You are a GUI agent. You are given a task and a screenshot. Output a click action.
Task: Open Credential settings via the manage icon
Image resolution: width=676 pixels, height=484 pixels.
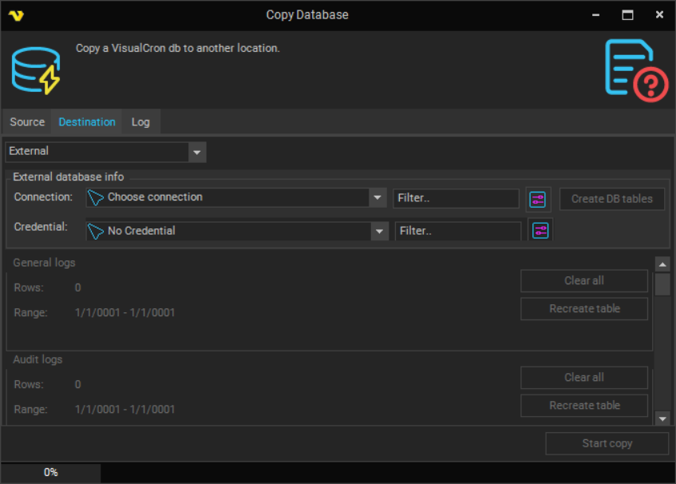[540, 230]
